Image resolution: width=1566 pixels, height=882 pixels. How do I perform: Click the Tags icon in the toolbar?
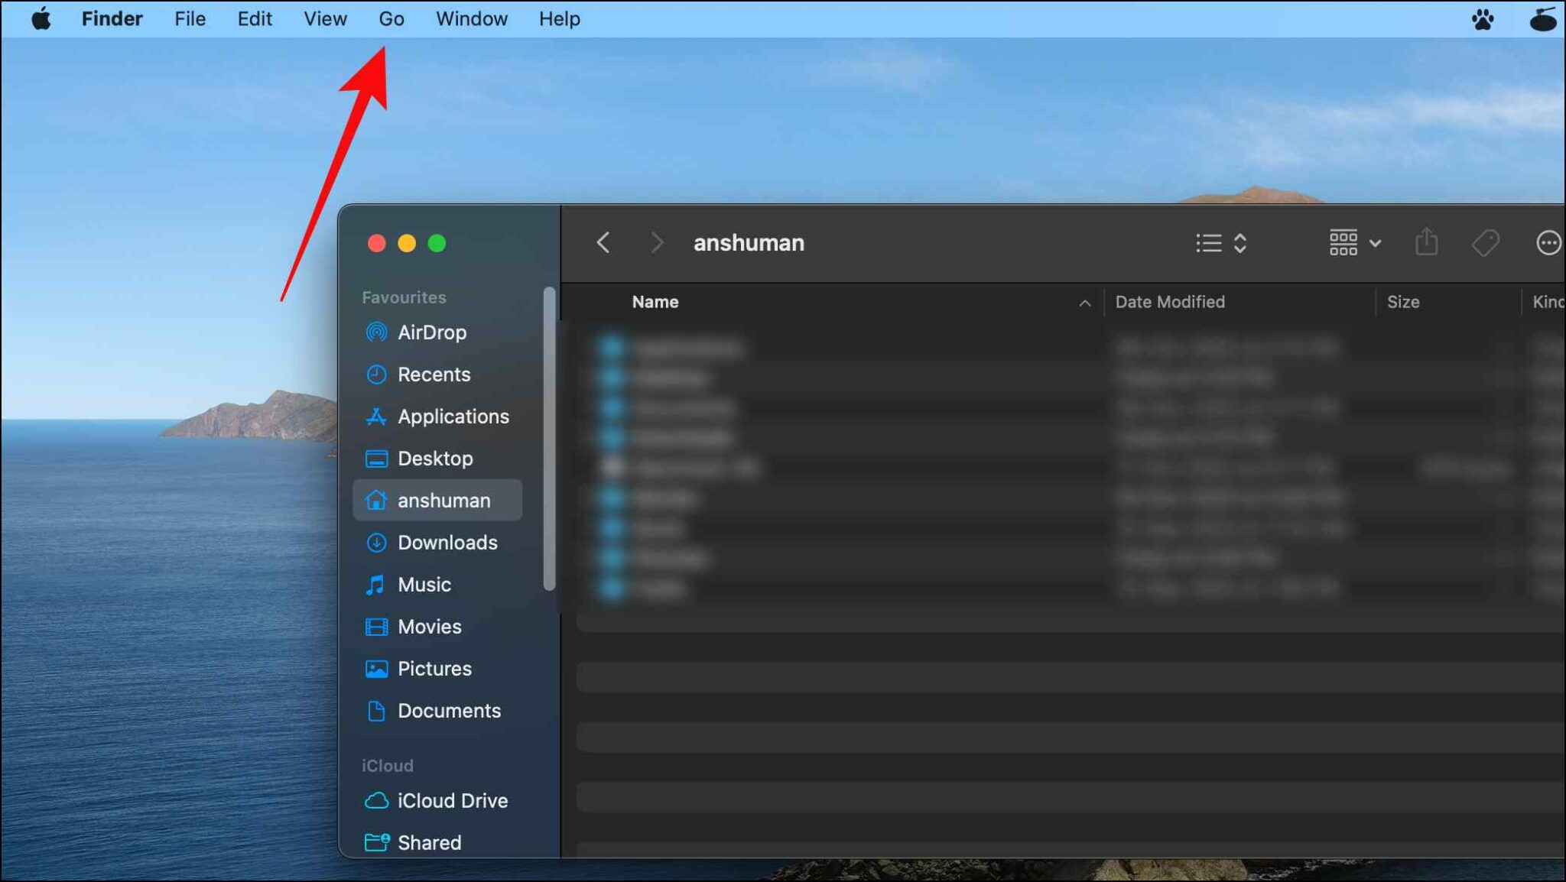(x=1486, y=242)
